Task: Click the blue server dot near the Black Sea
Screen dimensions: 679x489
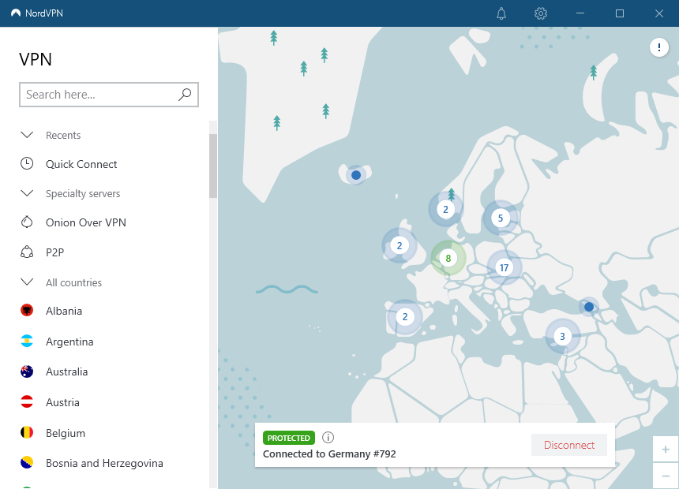Action: tap(588, 307)
